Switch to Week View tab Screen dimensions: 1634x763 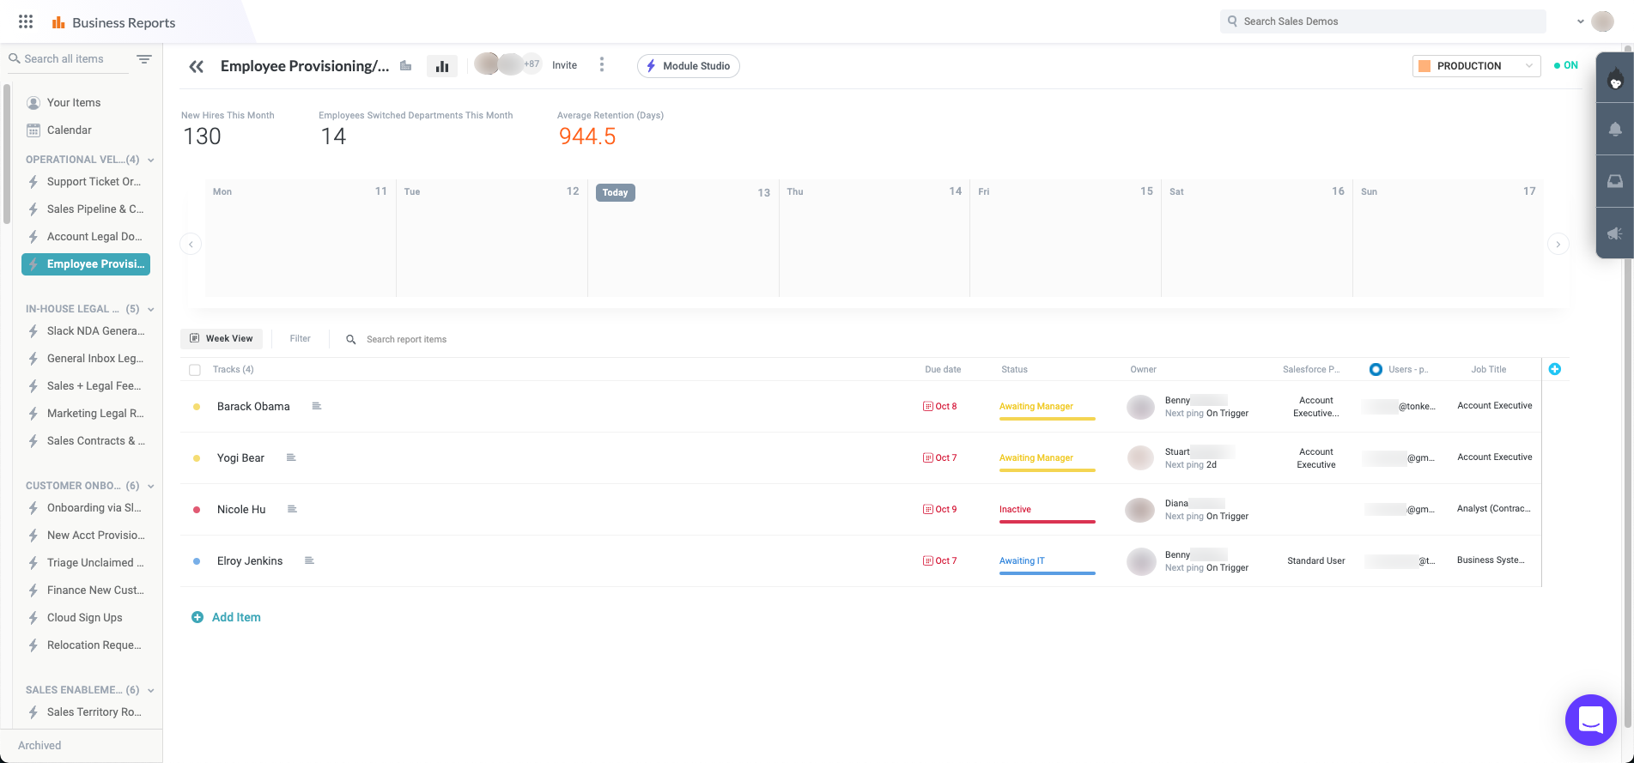pyautogui.click(x=222, y=338)
